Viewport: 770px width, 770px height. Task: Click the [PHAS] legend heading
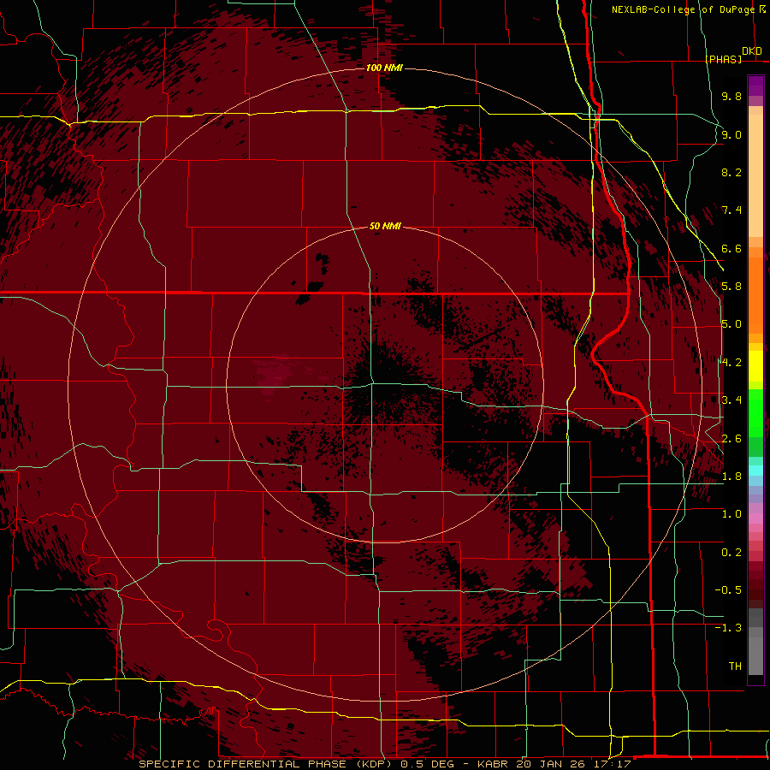tap(724, 59)
